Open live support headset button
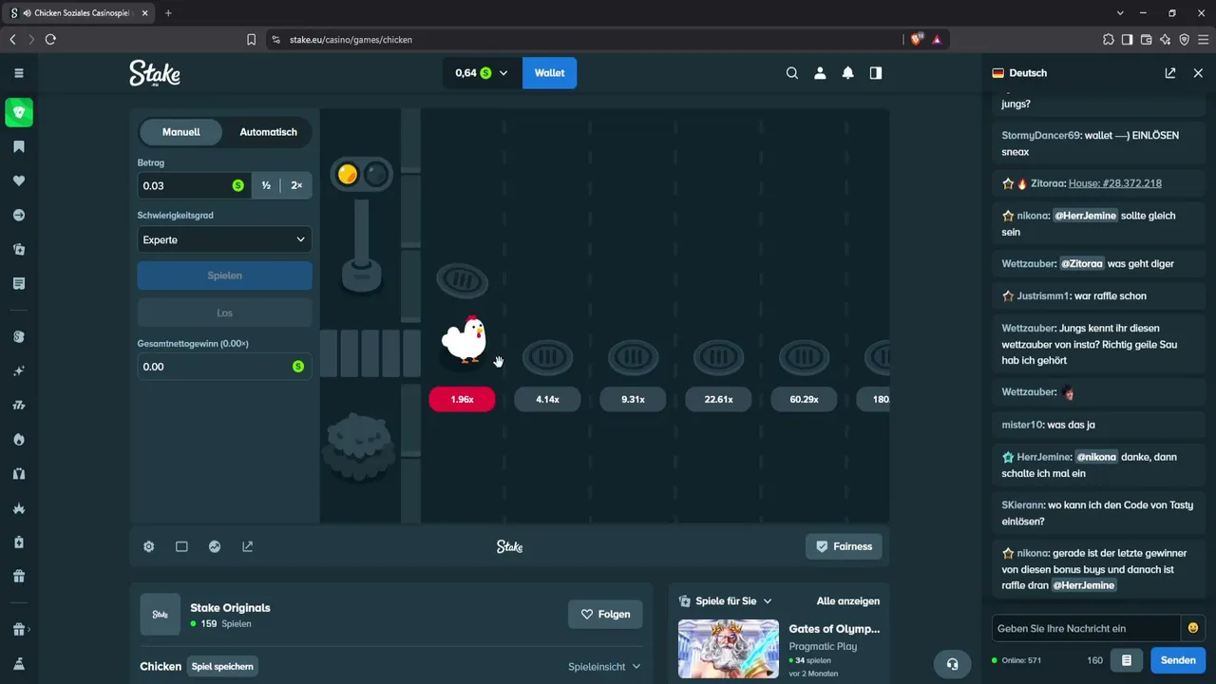1216x684 pixels. [x=953, y=663]
